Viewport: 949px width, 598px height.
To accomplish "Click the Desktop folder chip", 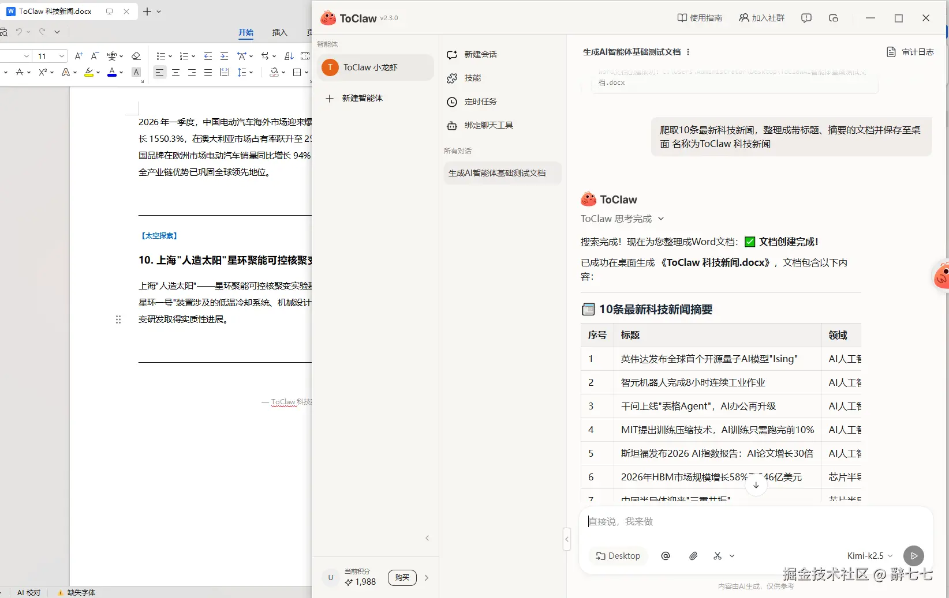I will click(618, 556).
